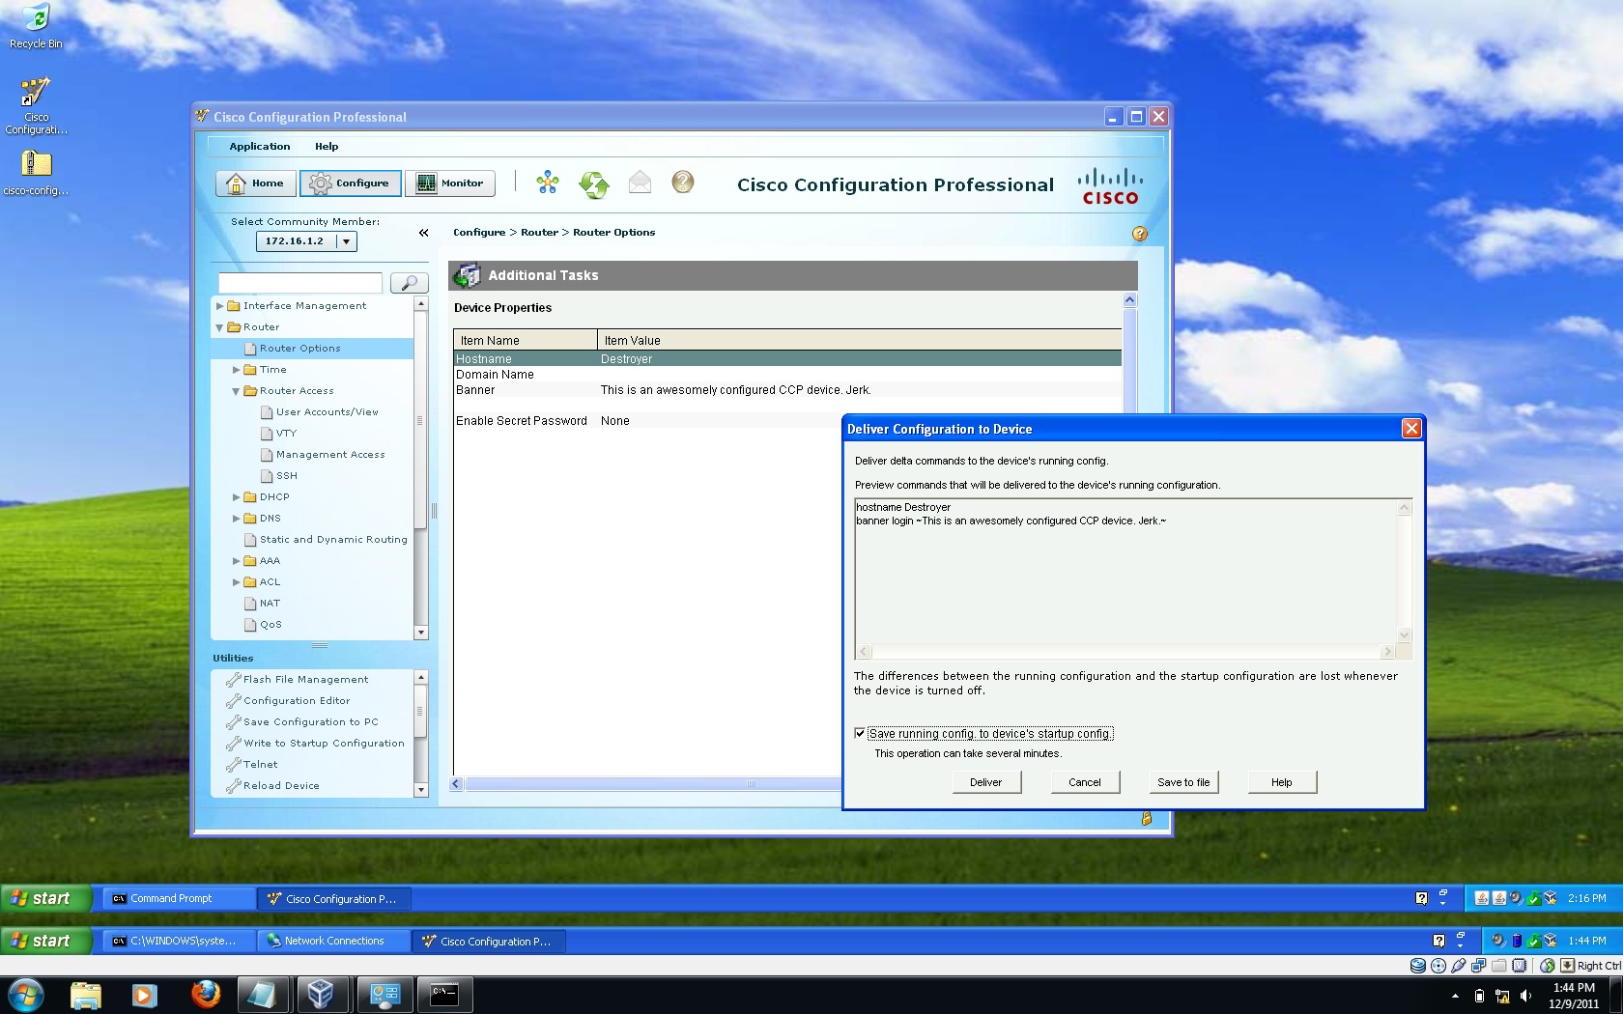Click the orange help icon near breadcrumb

tap(1140, 234)
